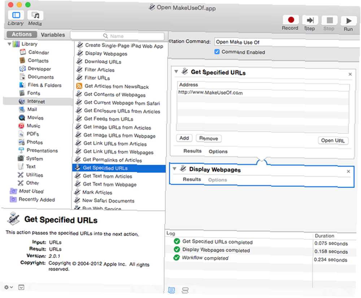
Task: Toggle the Command Enabled checkbox
Action: [217, 52]
